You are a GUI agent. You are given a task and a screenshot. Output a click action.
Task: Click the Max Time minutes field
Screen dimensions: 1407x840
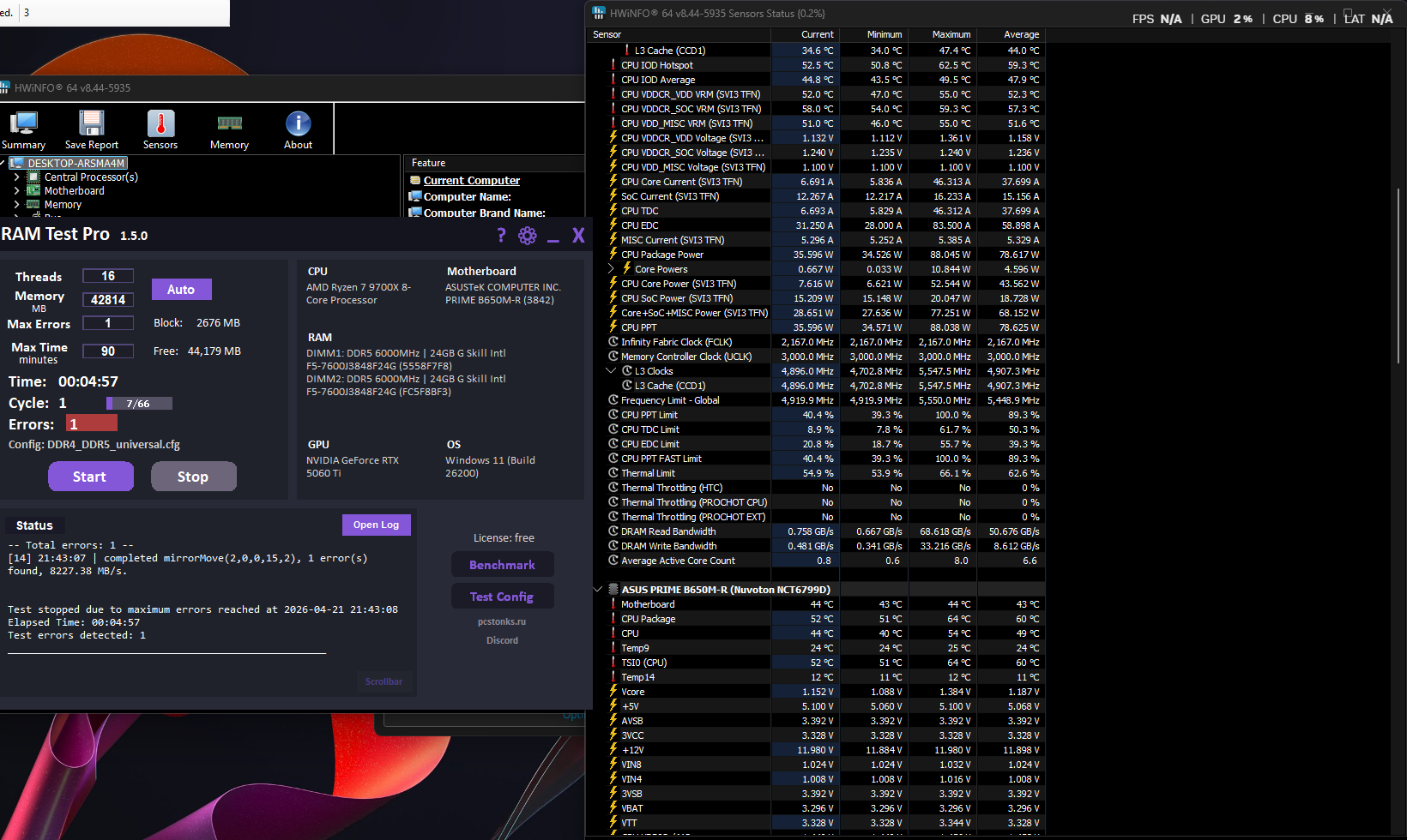pyautogui.click(x=108, y=351)
